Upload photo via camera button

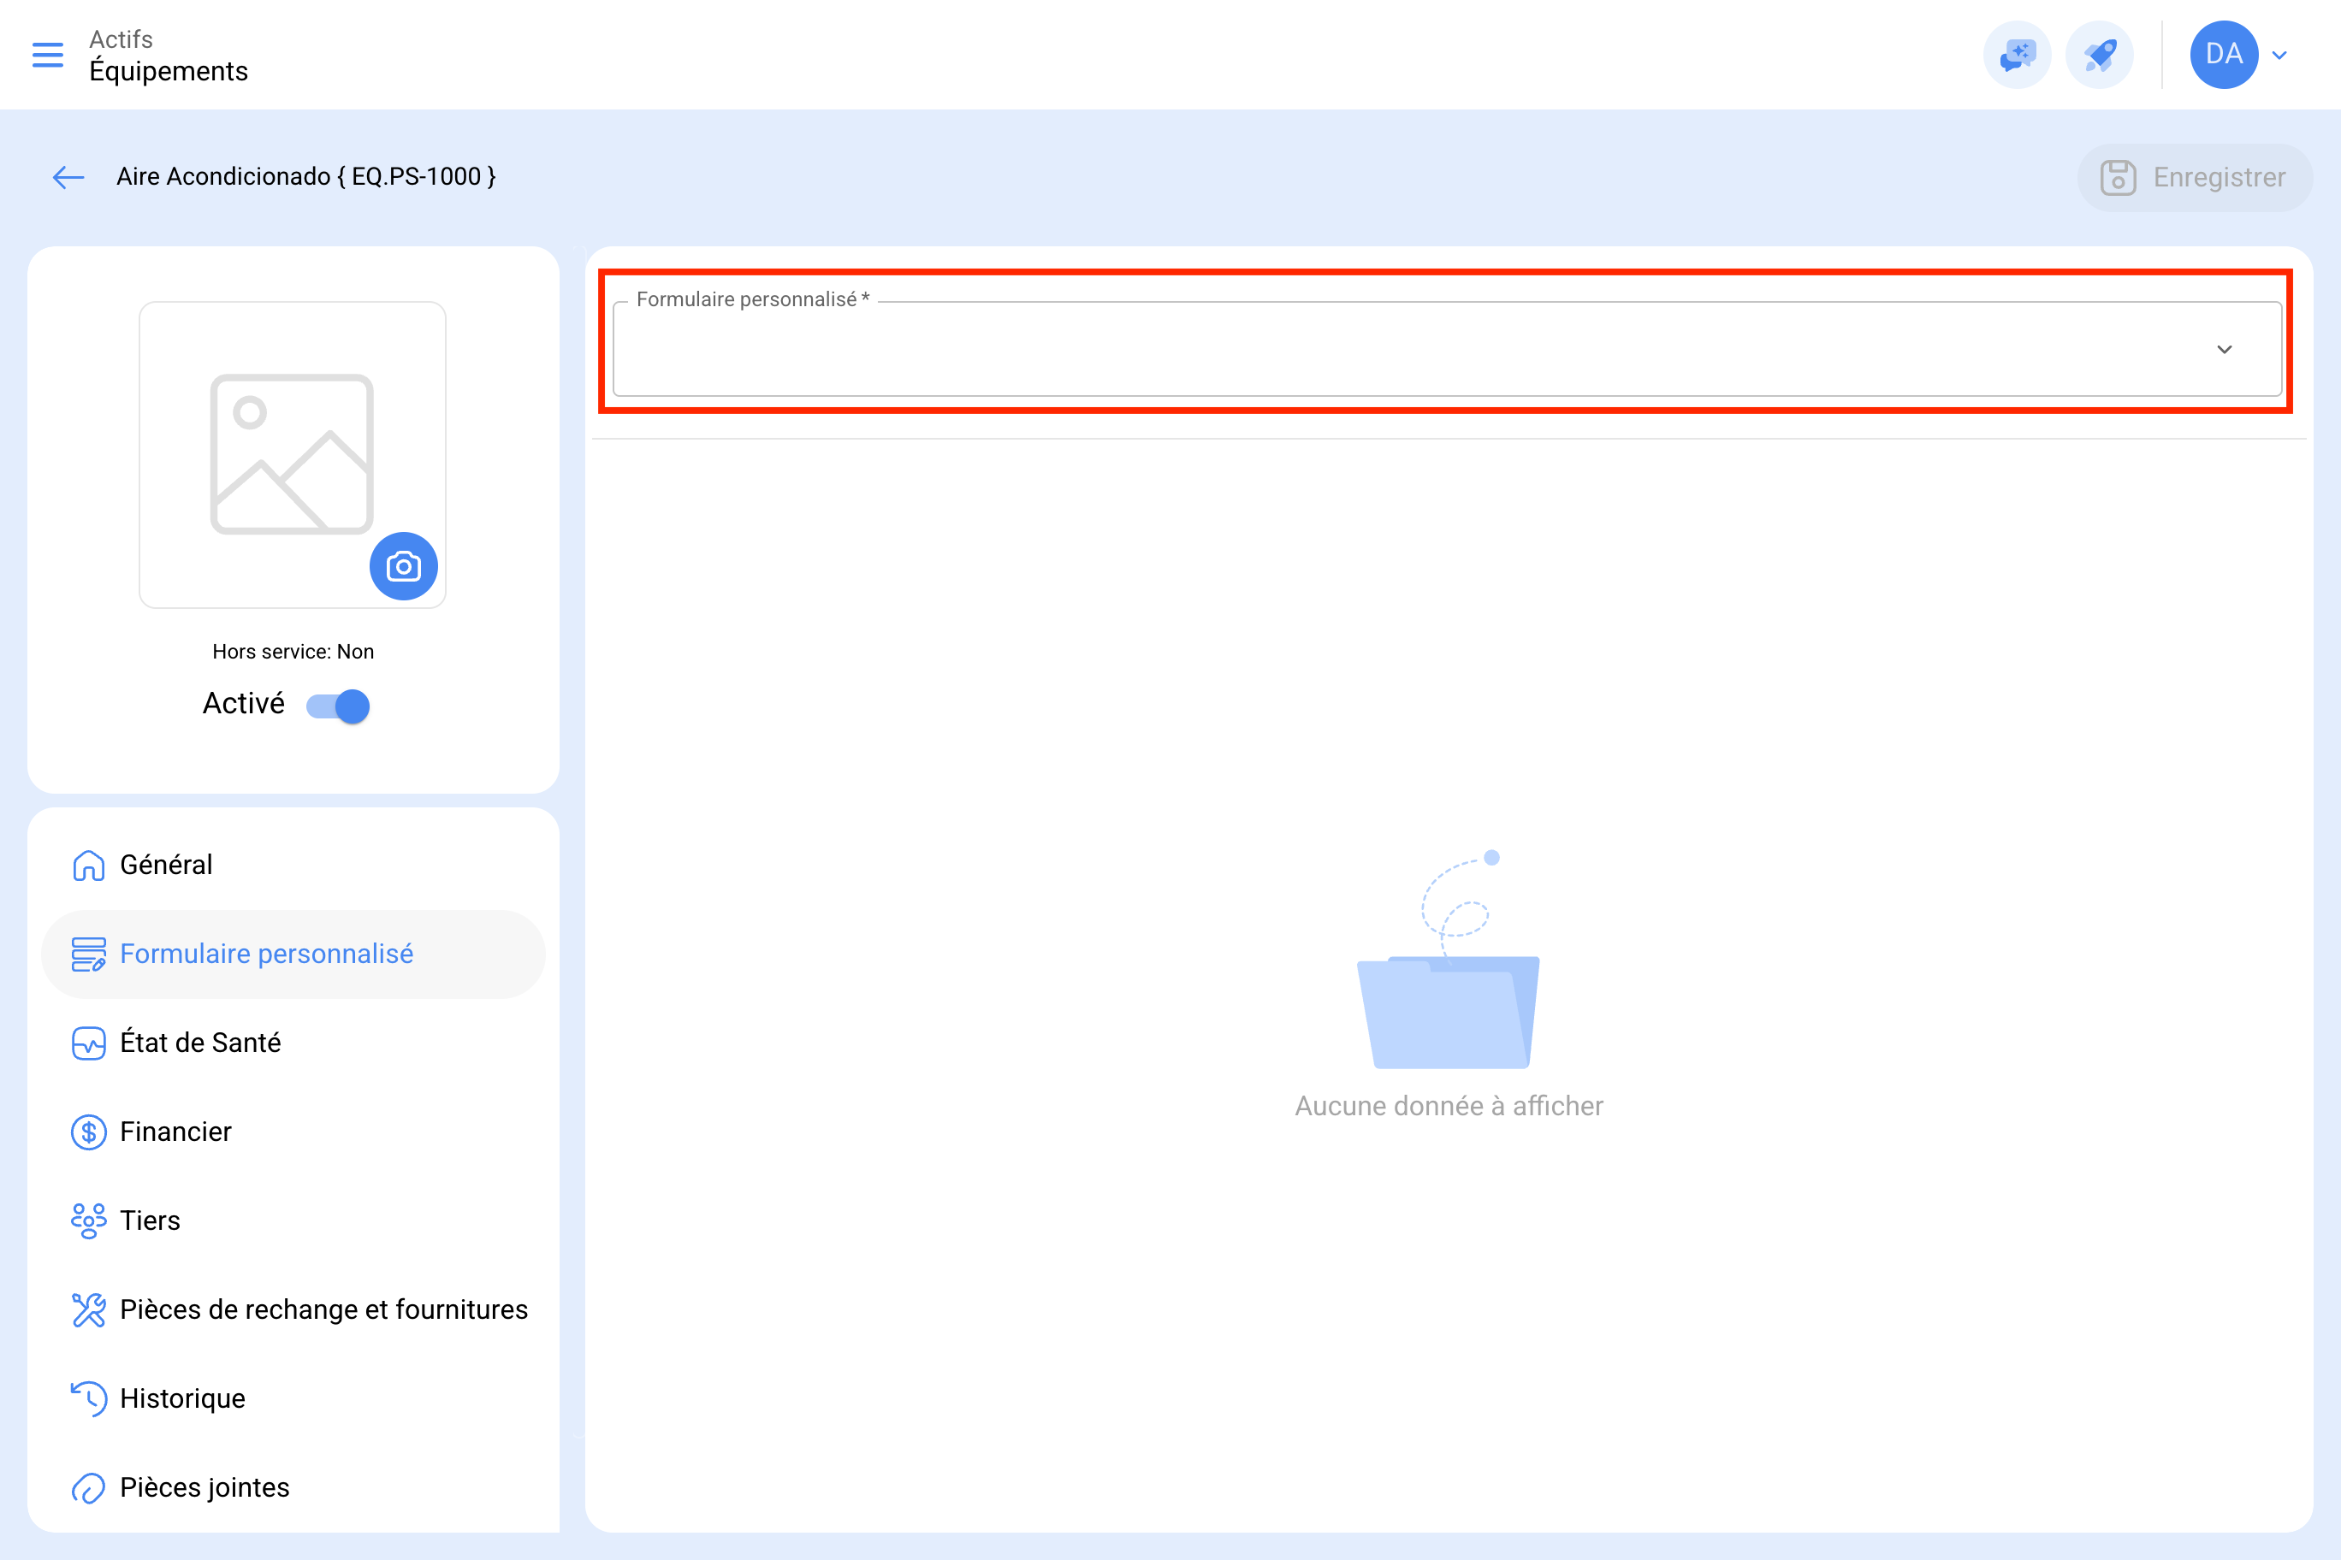tap(403, 566)
